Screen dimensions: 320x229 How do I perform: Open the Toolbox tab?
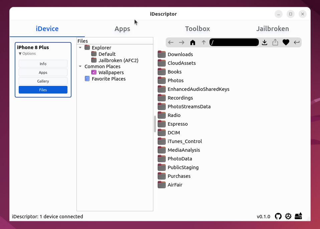(197, 29)
